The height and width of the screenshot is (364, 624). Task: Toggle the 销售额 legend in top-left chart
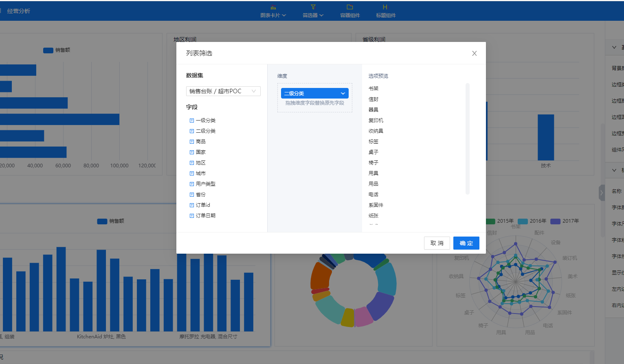57,50
